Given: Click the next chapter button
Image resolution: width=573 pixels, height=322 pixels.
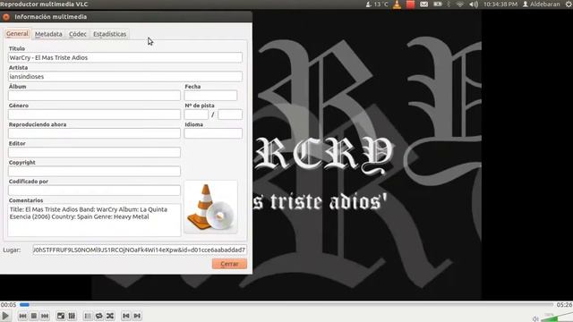Looking at the screenshot, I should 137,316.
